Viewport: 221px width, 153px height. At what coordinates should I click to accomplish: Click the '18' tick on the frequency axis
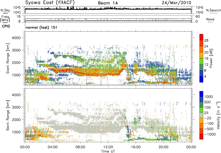click(19, 17)
